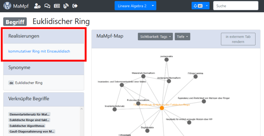Open the comments speech-bubble icon

47,6
